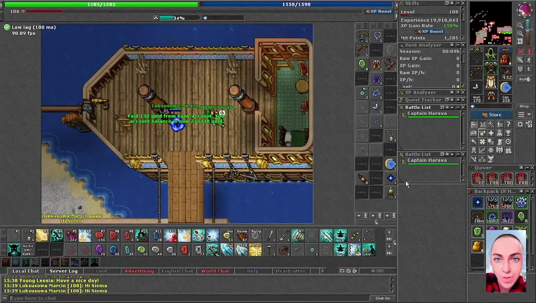Viewport: 536px width, 303px height.
Task: Zoom in the minimap
Action: tap(520, 33)
